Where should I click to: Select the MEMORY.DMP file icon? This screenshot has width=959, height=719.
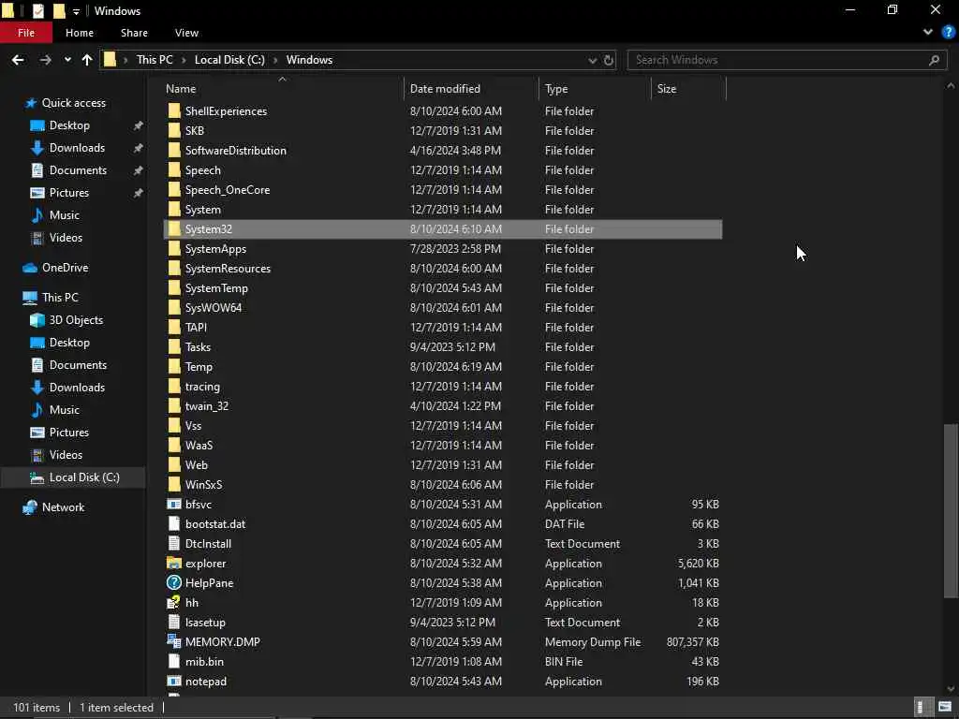[x=174, y=642]
